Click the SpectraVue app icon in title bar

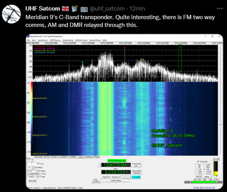29,36
